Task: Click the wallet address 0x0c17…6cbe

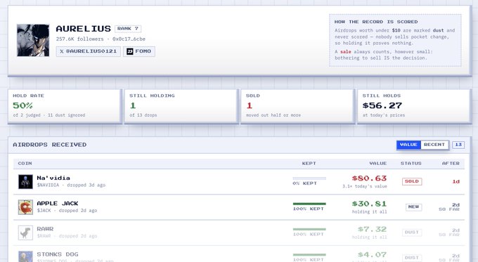Action: [x=129, y=39]
